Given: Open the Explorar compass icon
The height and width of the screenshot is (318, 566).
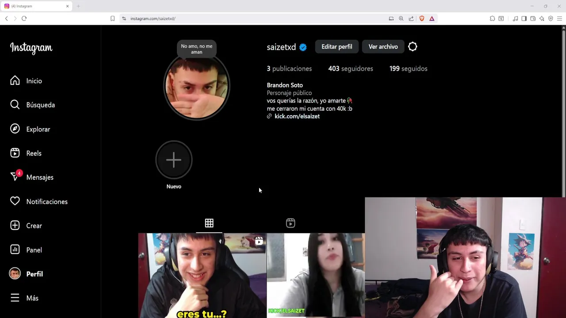Looking at the screenshot, I should (15, 129).
